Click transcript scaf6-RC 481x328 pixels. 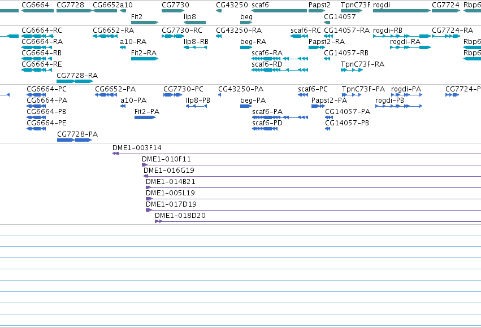click(x=299, y=36)
